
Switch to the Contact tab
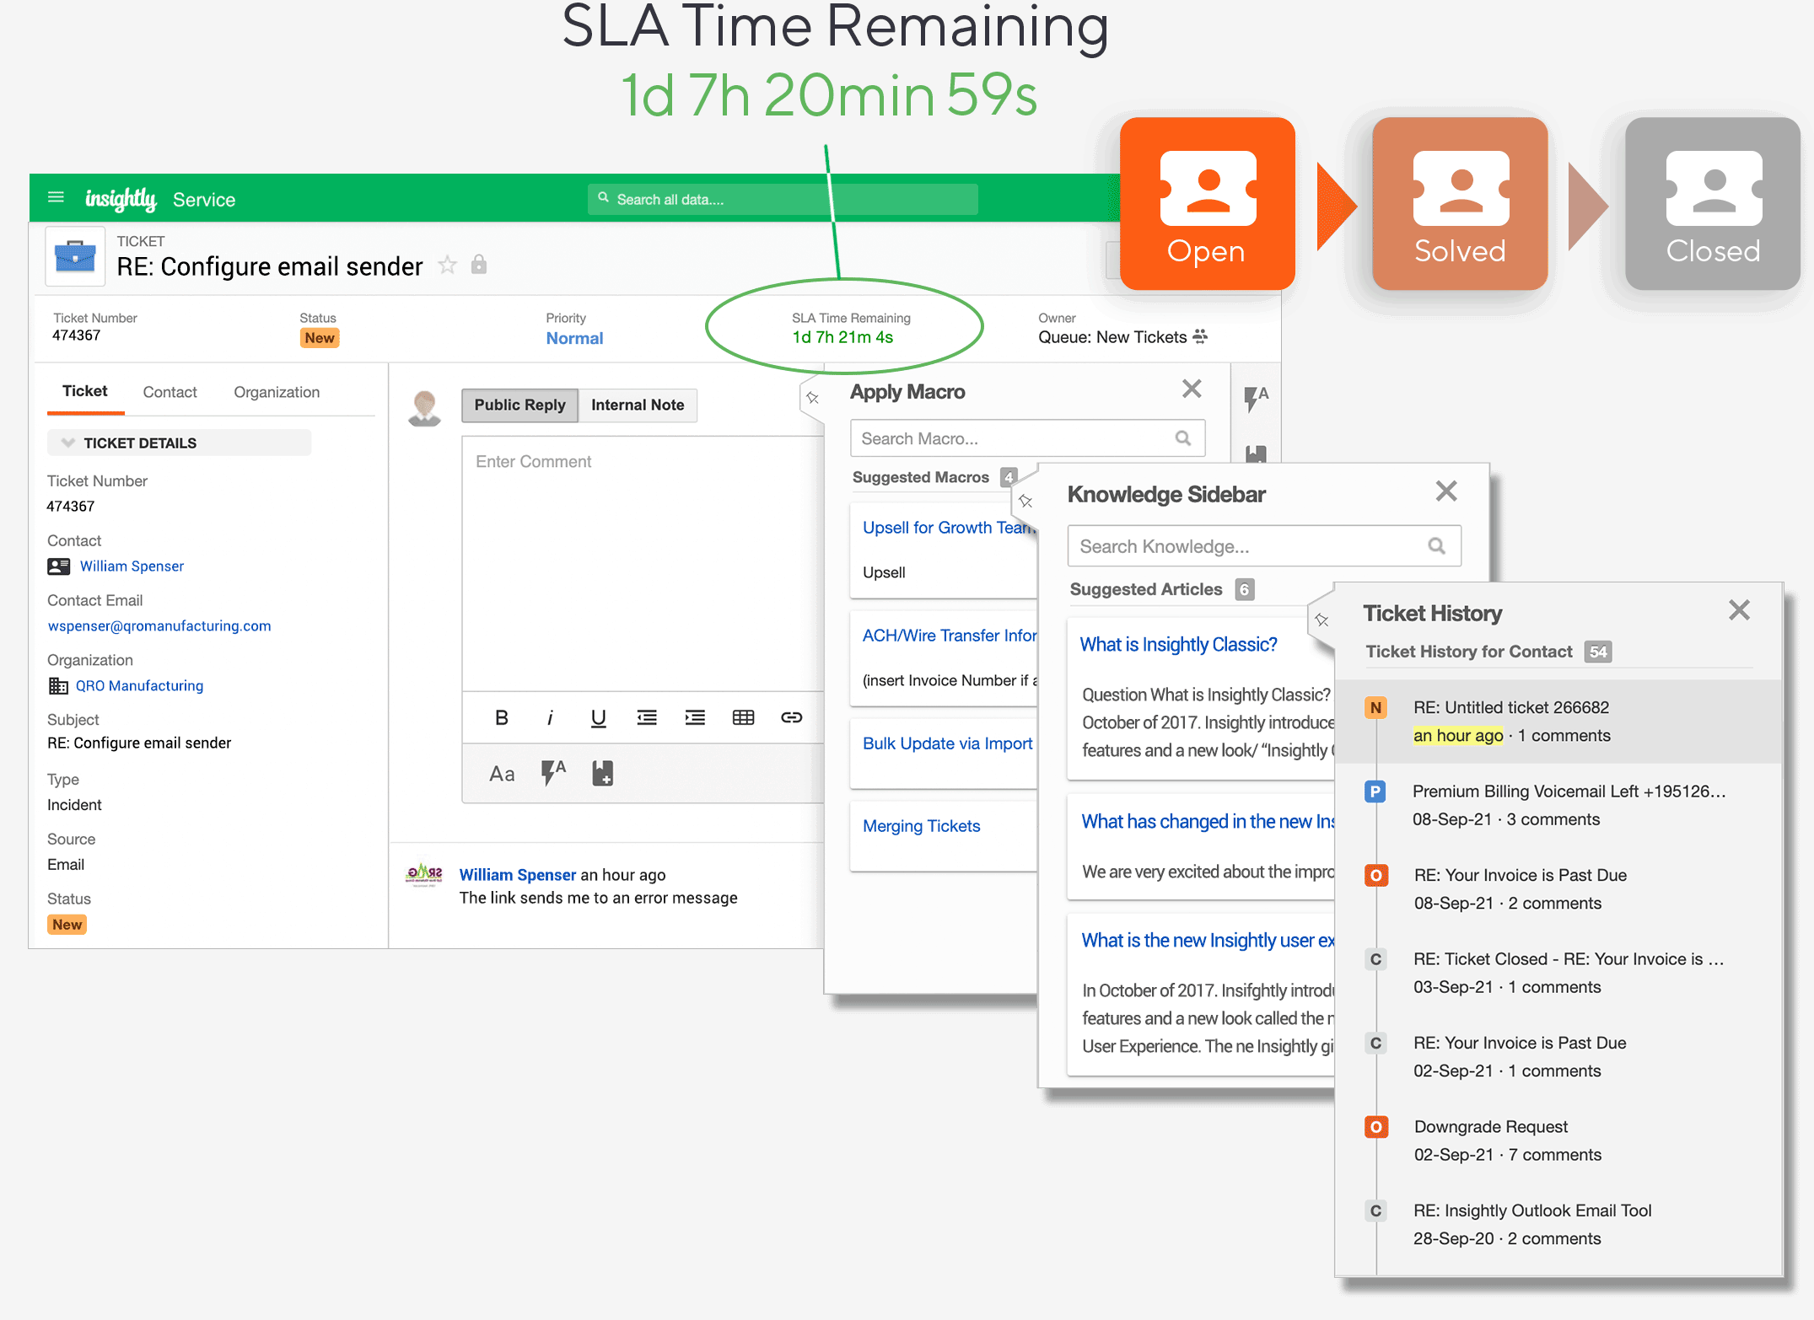point(170,392)
